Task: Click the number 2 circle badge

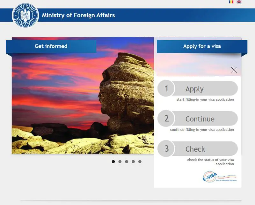Action: 166,119
